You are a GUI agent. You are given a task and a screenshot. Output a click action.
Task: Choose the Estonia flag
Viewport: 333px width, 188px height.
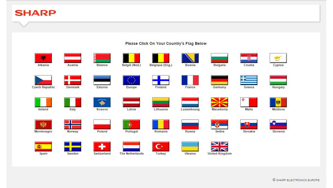coord(102,80)
